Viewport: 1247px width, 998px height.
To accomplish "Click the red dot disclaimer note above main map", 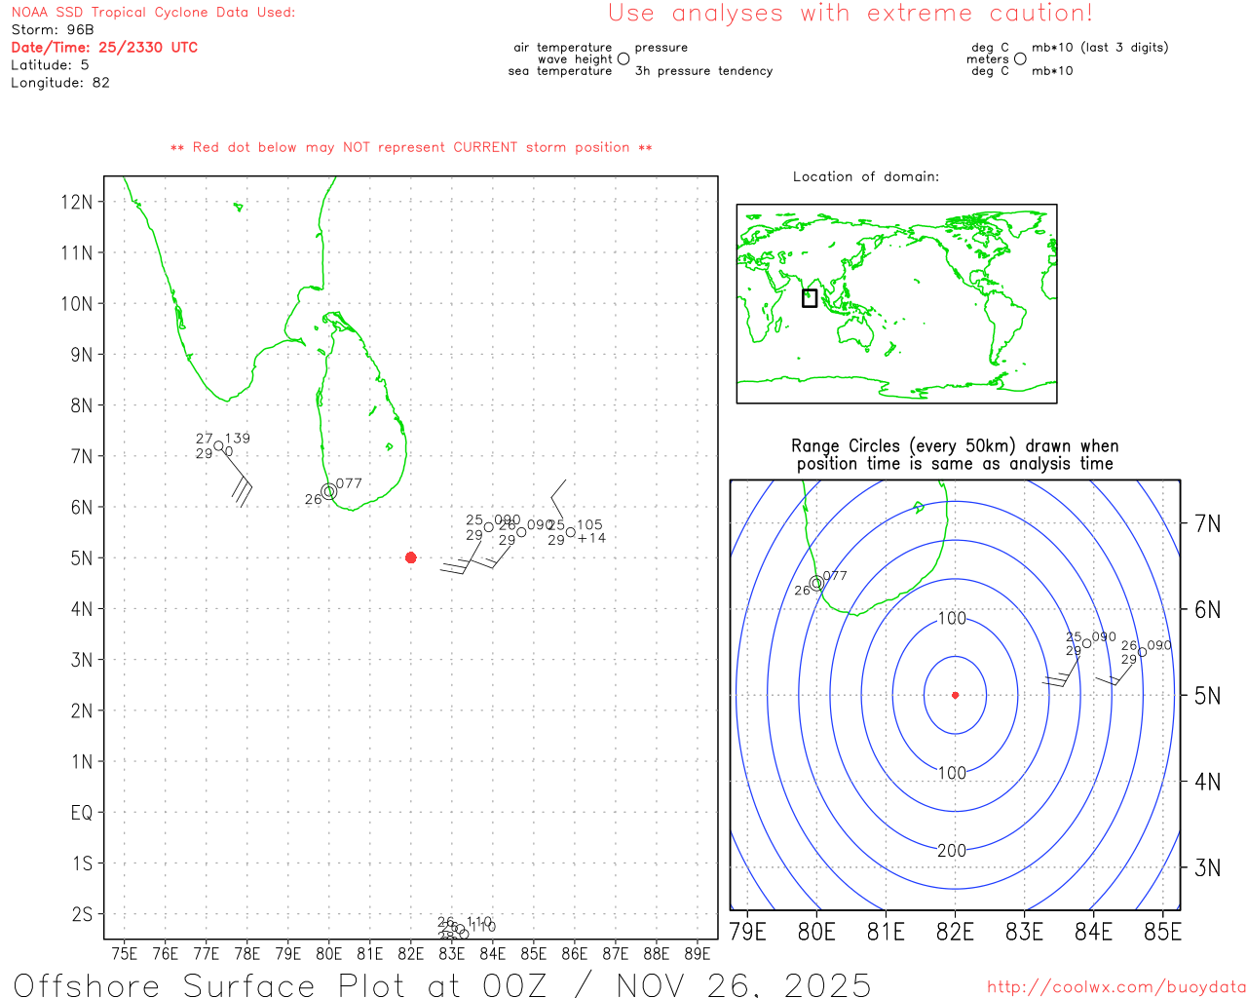I will pos(411,147).
